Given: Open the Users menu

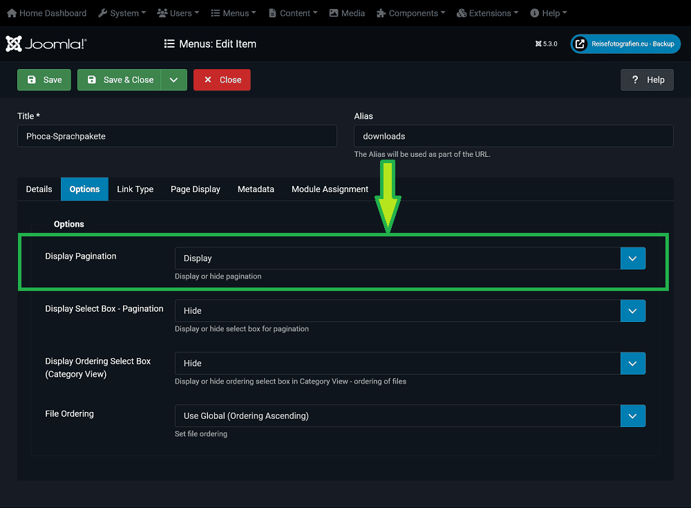Looking at the screenshot, I should [x=178, y=13].
